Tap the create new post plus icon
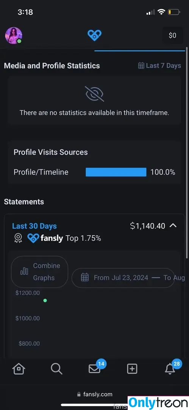The width and height of the screenshot is (189, 410). tap(132, 369)
